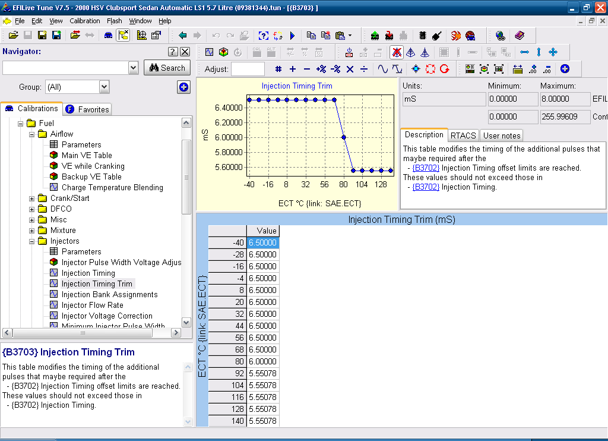Select the Calibrations tab
This screenshot has width=608, height=441.
tap(31, 109)
